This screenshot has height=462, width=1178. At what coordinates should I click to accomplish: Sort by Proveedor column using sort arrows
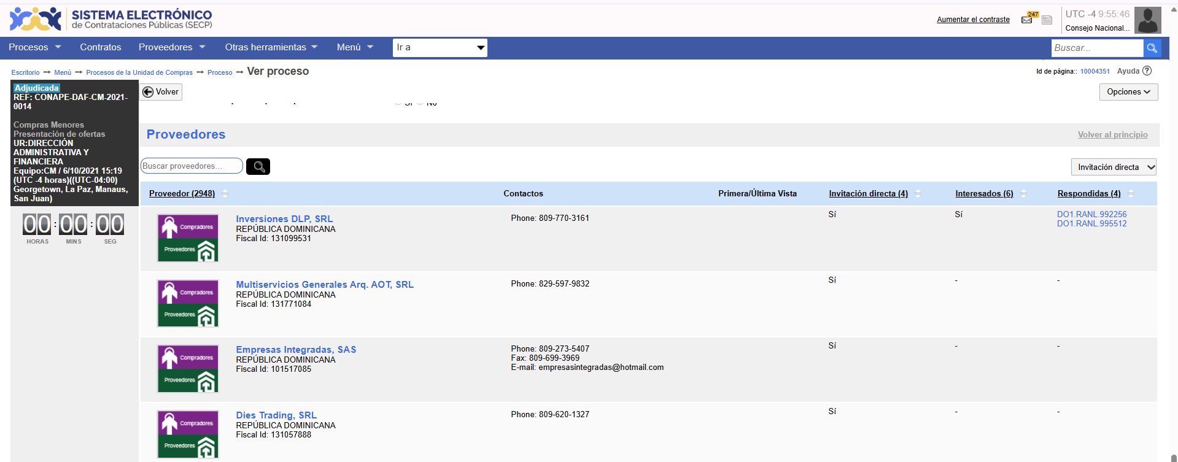[x=225, y=194]
